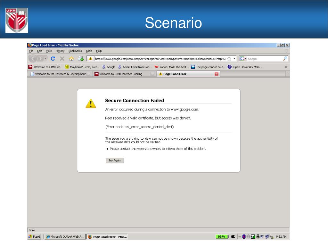Click the yellow warning triangle in the error box
The height and width of the screenshot is (246, 328).
point(91,103)
